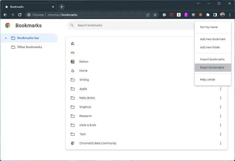Image resolution: width=235 pixels, height=161 pixels.
Task: Click the share page icon in address bar
Action: (x=148, y=15)
